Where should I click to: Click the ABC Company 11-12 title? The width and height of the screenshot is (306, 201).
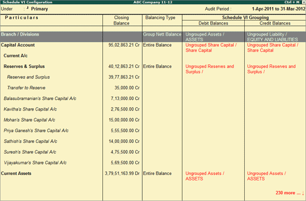[x=153, y=2]
